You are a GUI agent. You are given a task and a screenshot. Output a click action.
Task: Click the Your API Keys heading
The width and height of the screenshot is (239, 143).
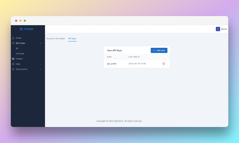pyautogui.click(x=114, y=50)
